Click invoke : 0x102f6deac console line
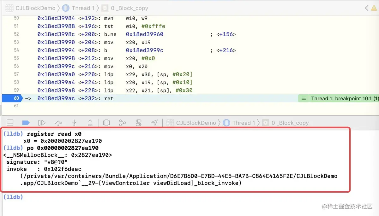 pyautogui.click(x=44, y=169)
